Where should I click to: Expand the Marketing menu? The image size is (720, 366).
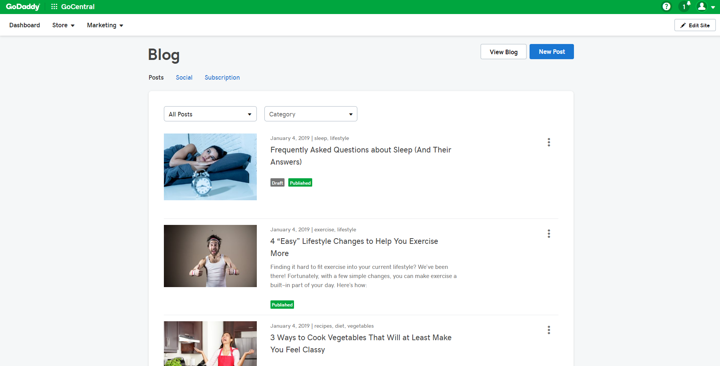coord(105,25)
